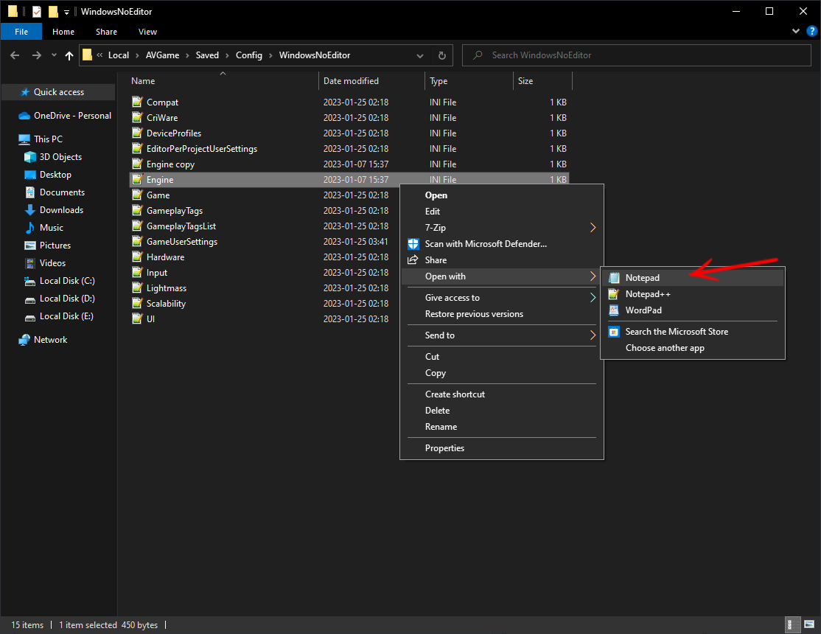The image size is (821, 634).
Task: Select the CriWare file icon
Action: pos(137,117)
